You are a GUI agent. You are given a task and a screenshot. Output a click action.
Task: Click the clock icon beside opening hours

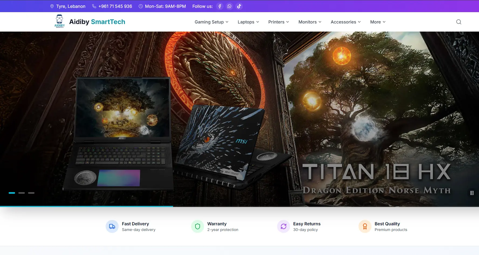click(141, 6)
